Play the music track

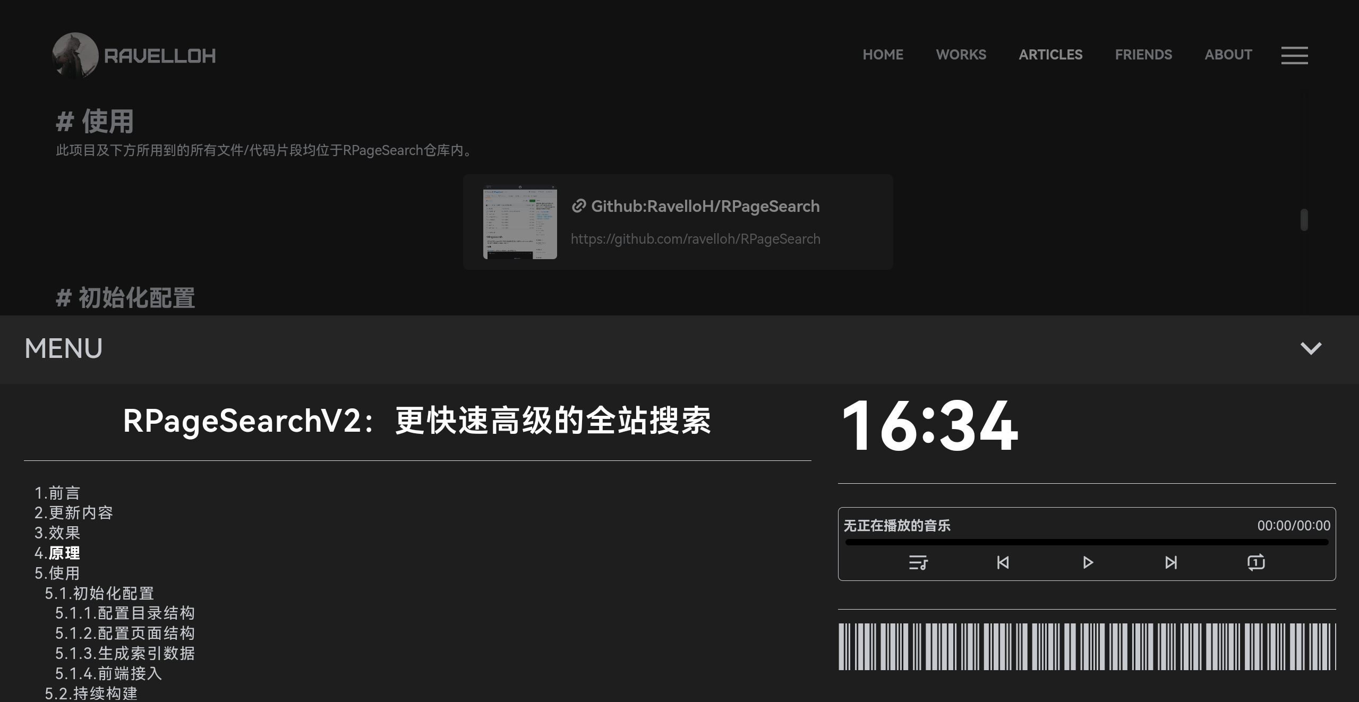(x=1088, y=562)
